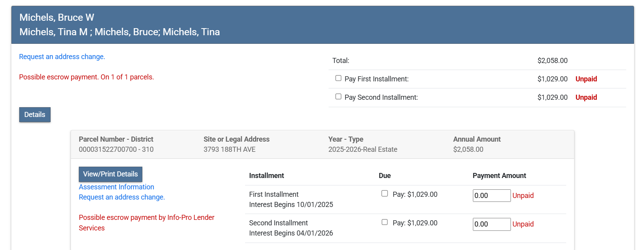Click the 2025-2026-Real Estate year type text

363,149
